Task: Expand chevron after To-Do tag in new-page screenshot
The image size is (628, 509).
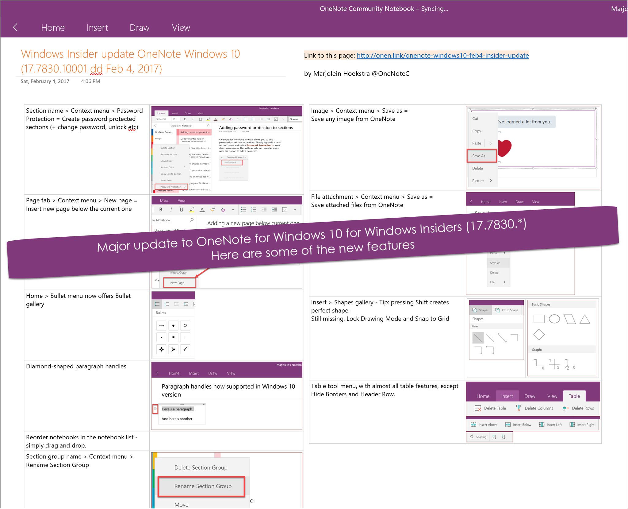Action: pos(295,210)
